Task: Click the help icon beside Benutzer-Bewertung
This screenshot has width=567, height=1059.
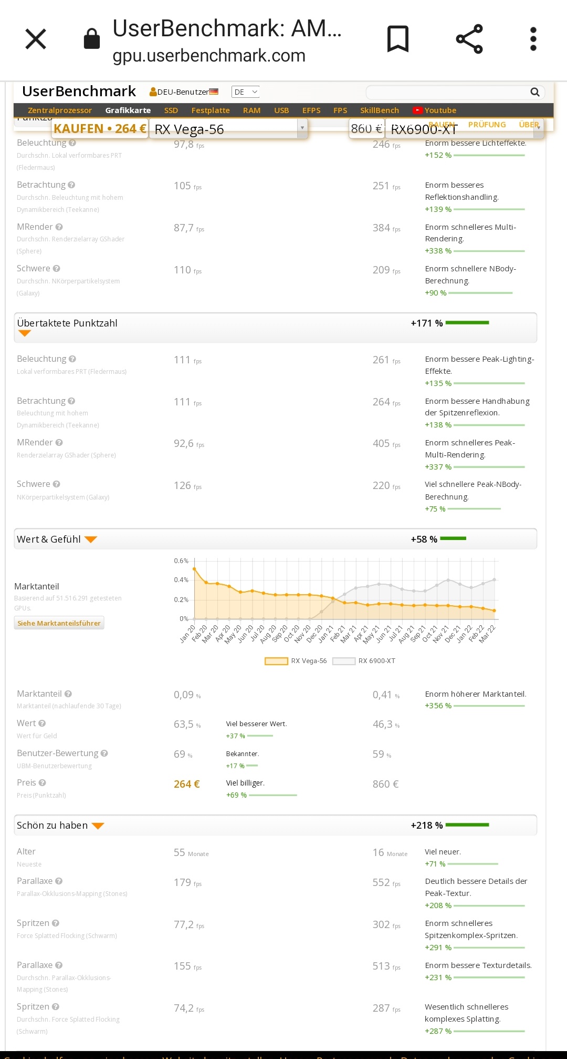Action: [x=104, y=753]
